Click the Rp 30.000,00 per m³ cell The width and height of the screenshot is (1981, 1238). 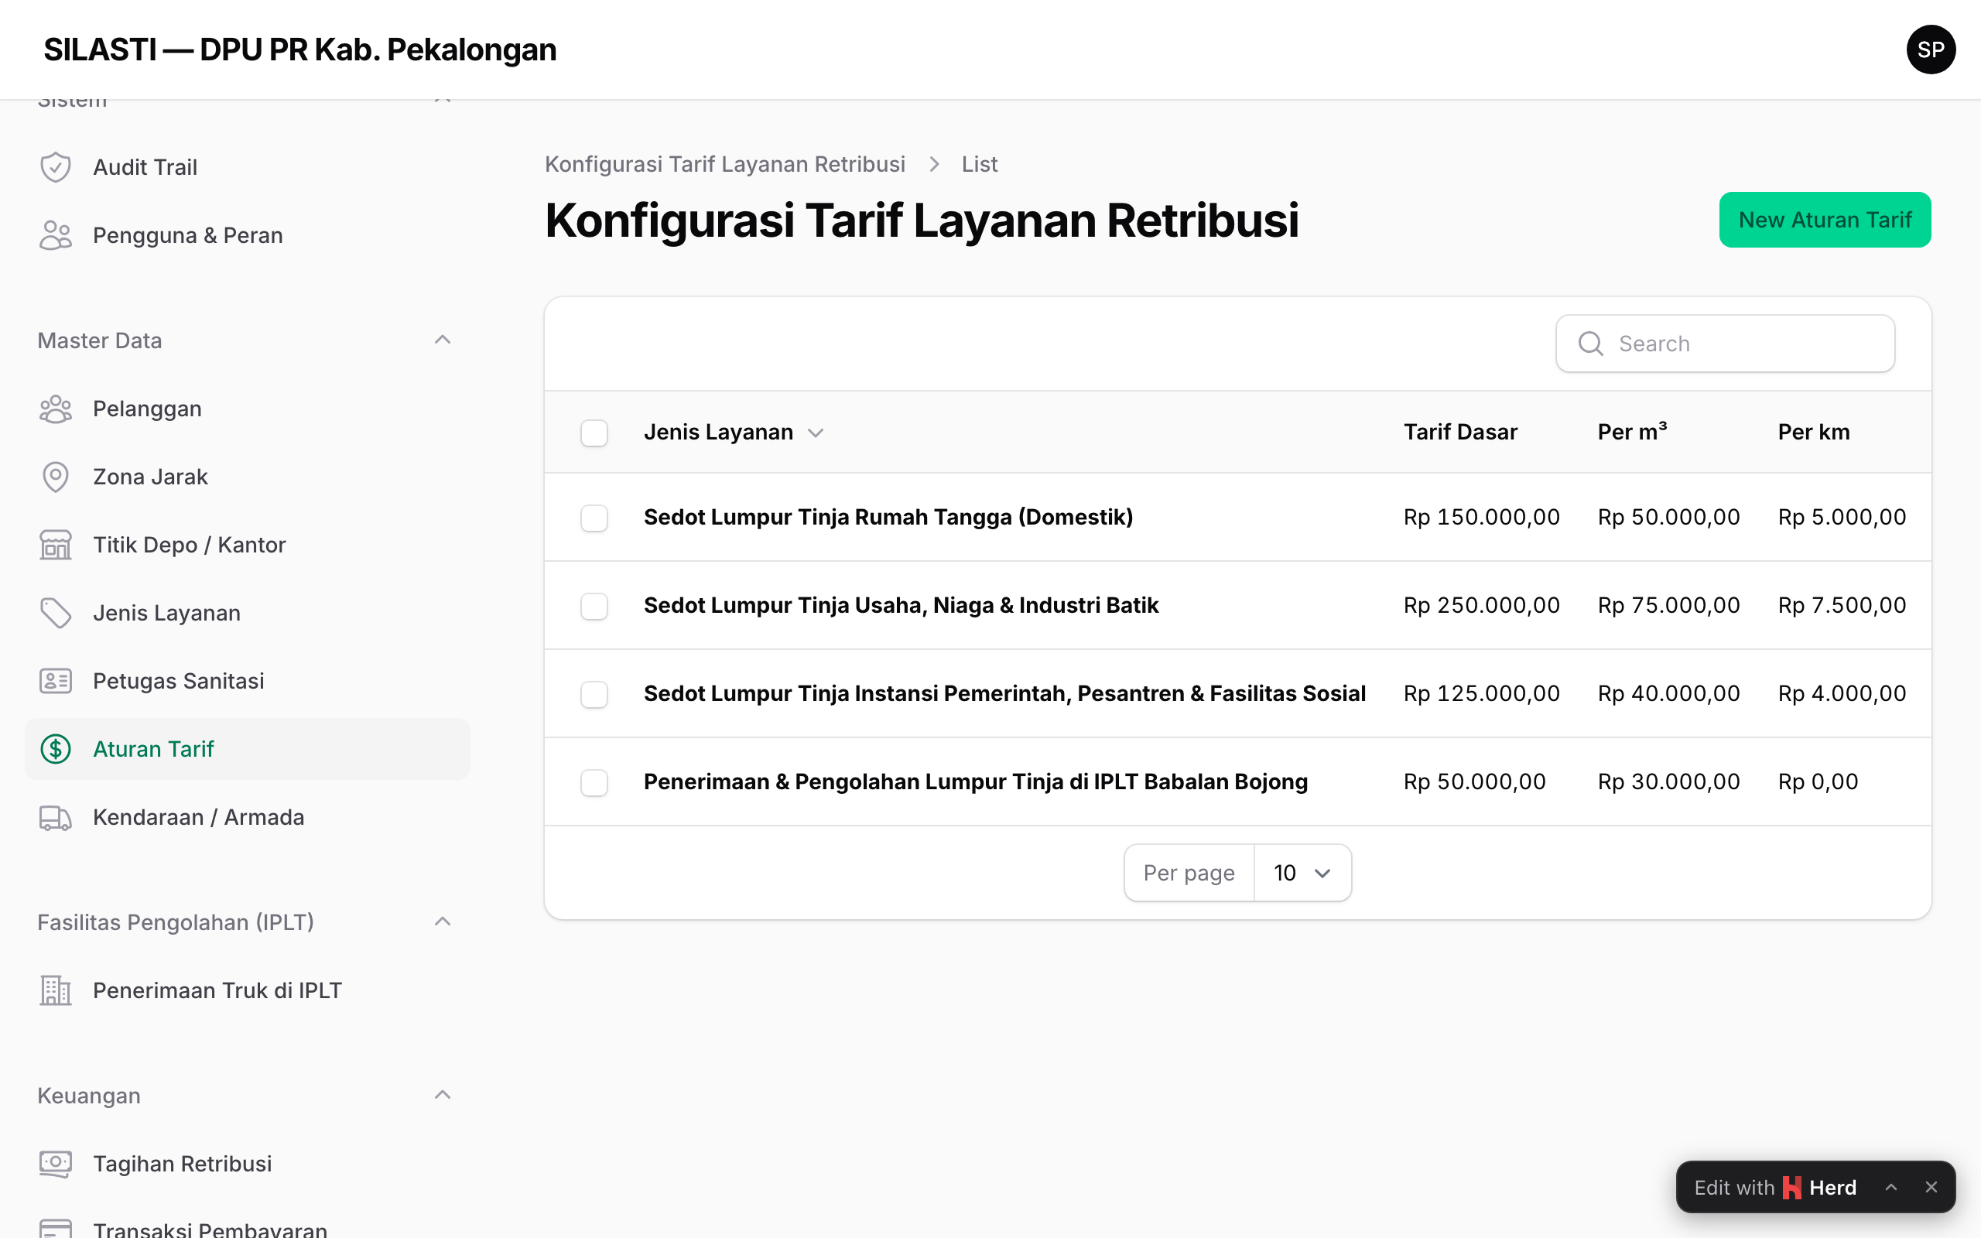[1668, 782]
